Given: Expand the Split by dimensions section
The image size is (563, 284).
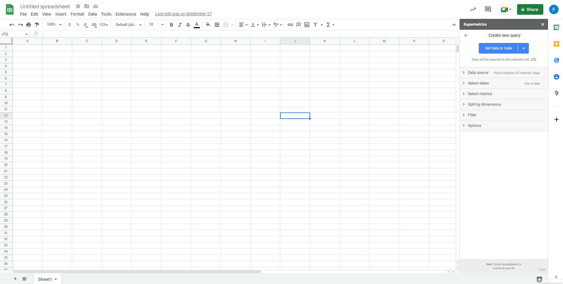Looking at the screenshot, I should coord(484,104).
